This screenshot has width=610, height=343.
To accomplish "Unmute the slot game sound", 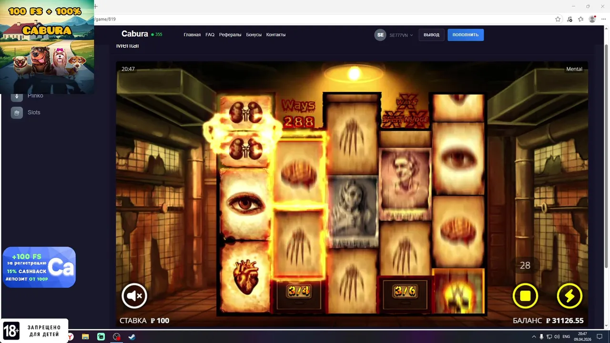I will (x=134, y=296).
